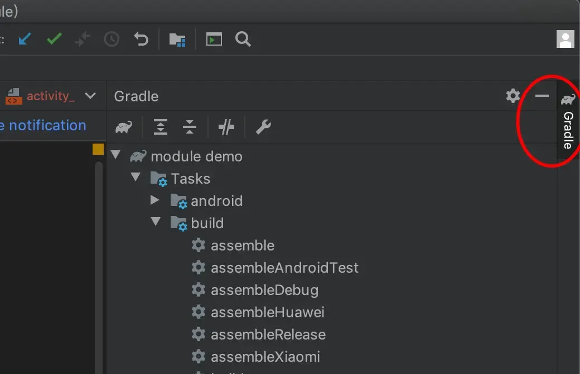Collapse the module demo tree node
This screenshot has height=374, width=580.
point(116,155)
